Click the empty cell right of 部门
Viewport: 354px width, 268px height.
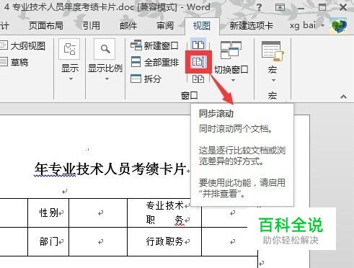click(x=98, y=241)
